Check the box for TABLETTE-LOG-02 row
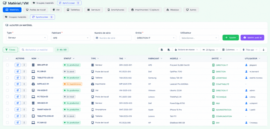 7,78
